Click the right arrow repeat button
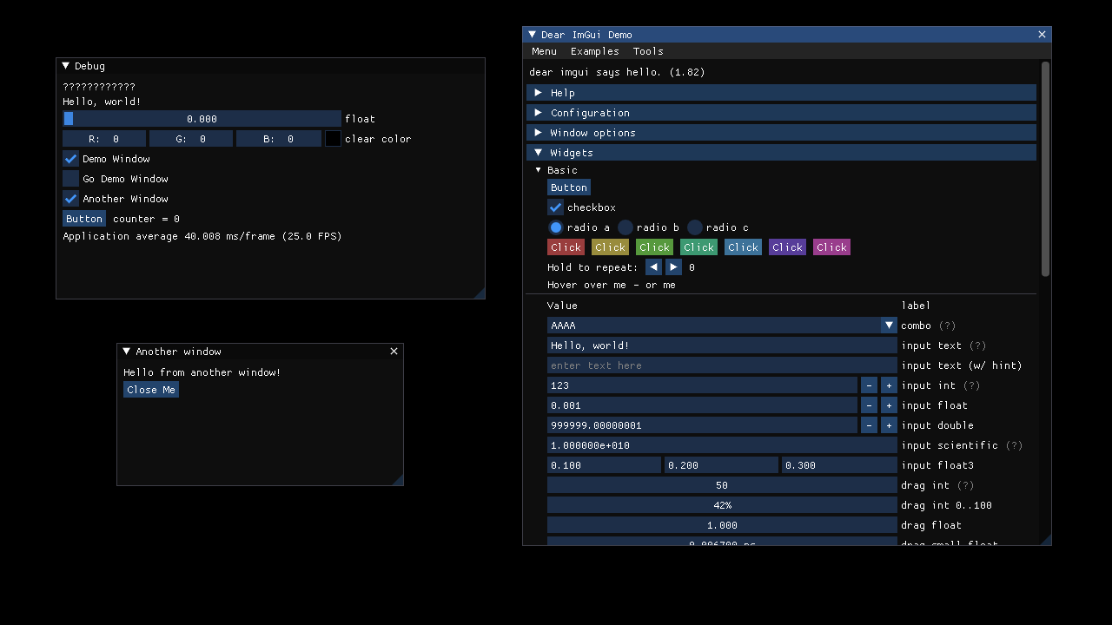Screen dimensions: 1112x625 (x=673, y=267)
